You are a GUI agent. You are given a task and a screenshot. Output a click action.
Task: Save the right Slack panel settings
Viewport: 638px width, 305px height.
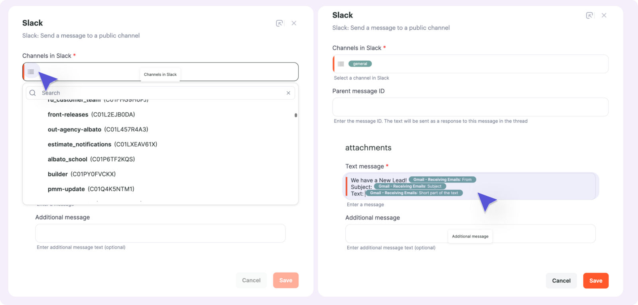tap(596, 281)
